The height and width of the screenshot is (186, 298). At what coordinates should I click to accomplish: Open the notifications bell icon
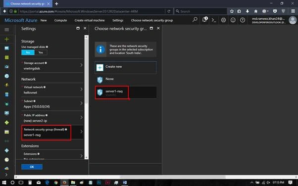click(x=204, y=20)
